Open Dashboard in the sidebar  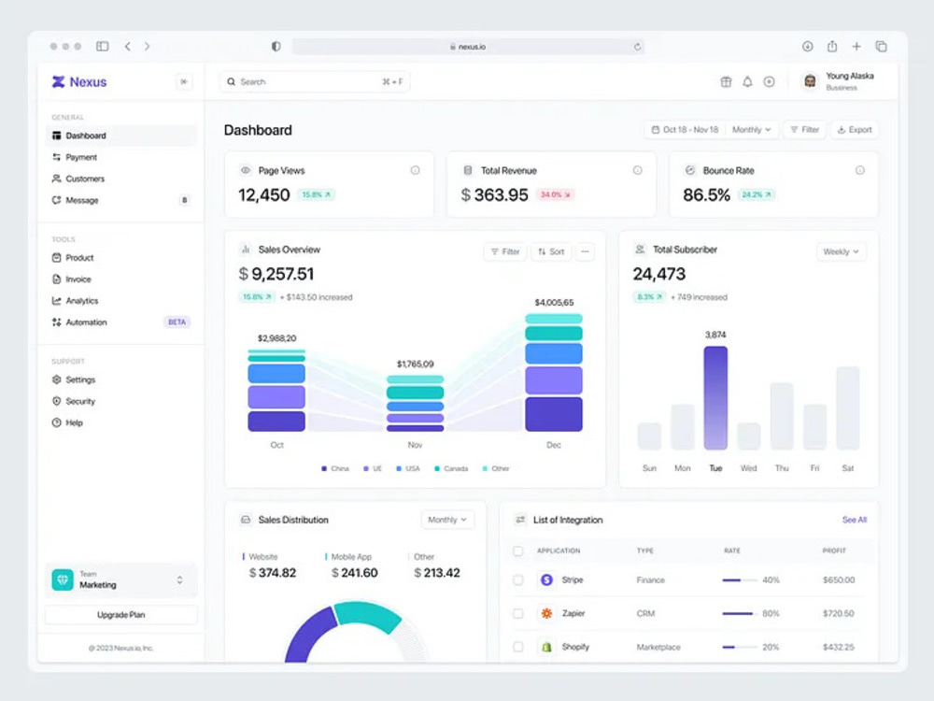coord(120,136)
